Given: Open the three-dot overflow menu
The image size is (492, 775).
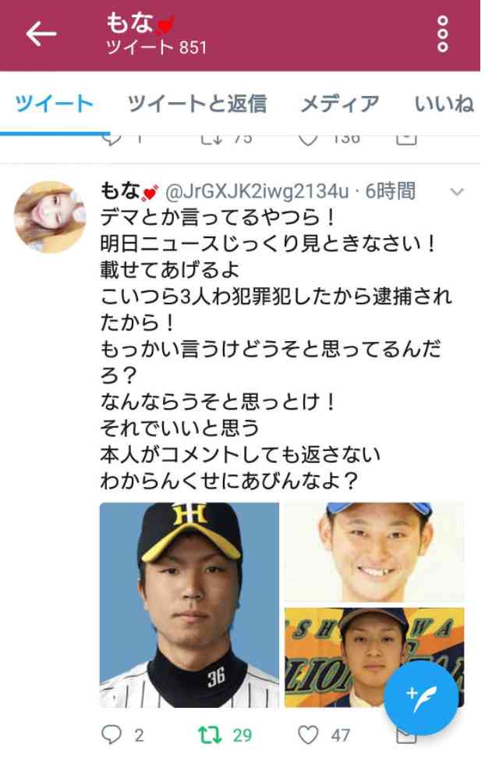Looking at the screenshot, I should click(443, 34).
